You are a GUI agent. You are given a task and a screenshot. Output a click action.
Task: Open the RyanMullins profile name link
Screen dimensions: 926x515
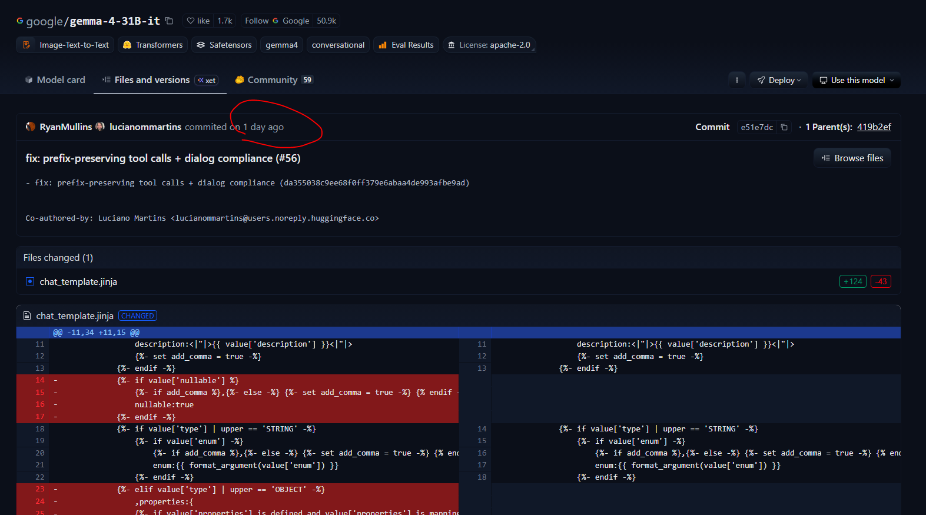pyautogui.click(x=66, y=127)
